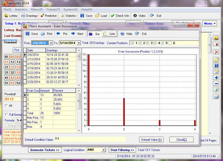Click the Date column header

click(x=36, y=50)
